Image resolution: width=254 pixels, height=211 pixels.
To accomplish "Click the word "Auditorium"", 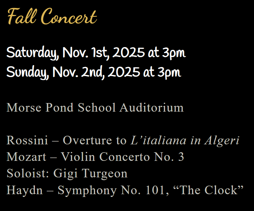I will [x=152, y=108].
